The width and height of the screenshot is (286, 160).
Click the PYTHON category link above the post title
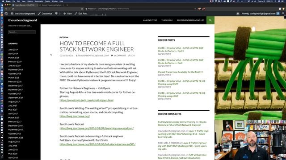tap(64, 37)
